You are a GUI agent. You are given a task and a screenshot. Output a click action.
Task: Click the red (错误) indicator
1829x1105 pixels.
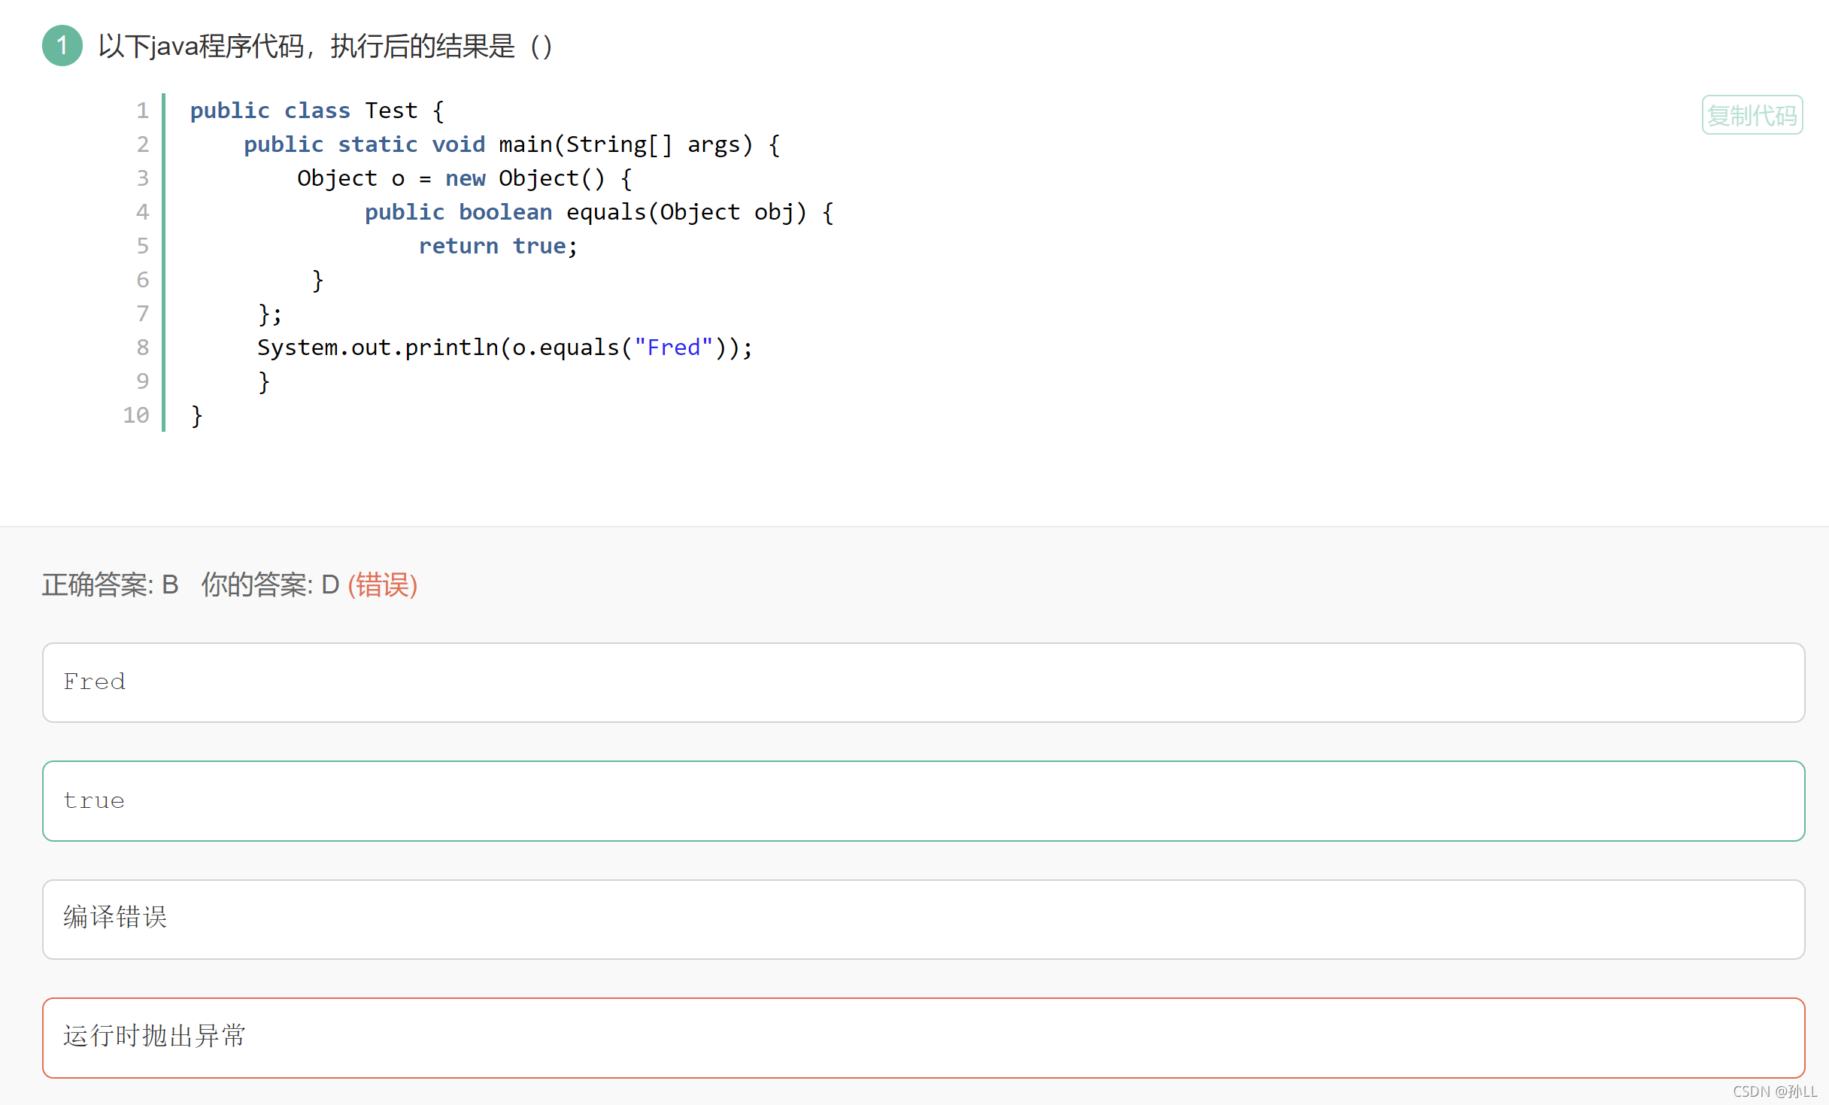point(383,584)
